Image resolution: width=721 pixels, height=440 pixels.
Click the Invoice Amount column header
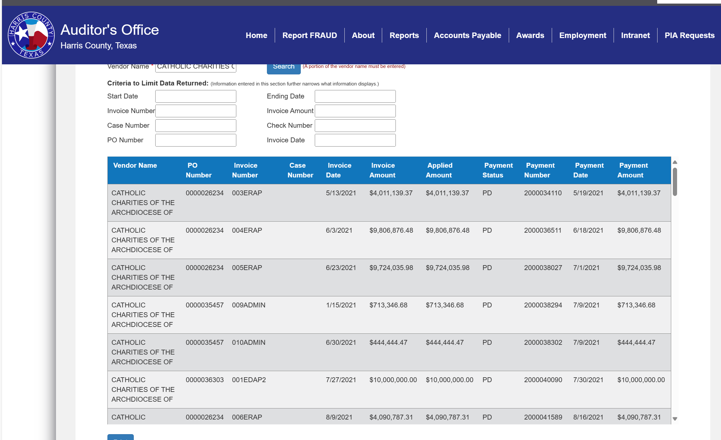pos(382,170)
